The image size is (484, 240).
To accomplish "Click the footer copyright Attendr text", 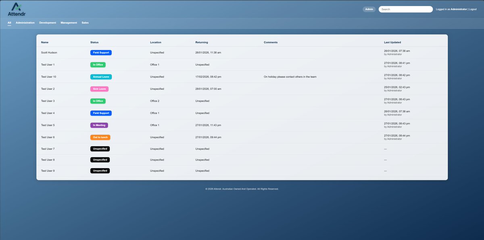I will tap(242, 189).
